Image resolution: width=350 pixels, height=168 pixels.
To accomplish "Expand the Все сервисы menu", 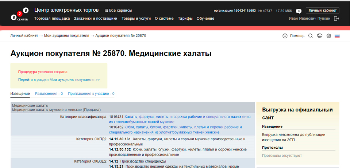I will tap(118, 11).
